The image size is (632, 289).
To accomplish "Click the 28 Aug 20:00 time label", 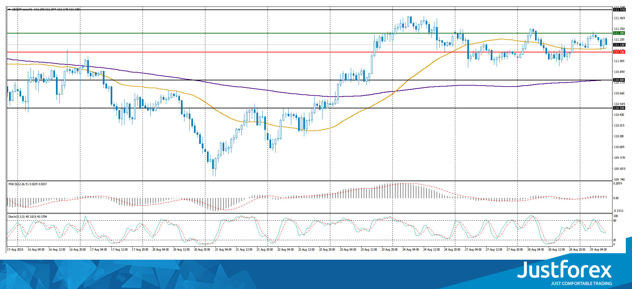I will (x=578, y=250).
